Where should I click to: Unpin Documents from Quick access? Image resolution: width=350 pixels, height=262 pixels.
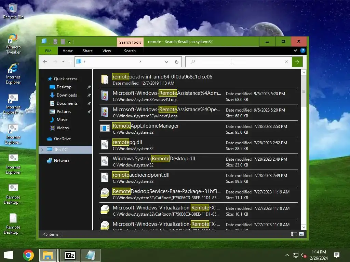pyautogui.click(x=89, y=103)
